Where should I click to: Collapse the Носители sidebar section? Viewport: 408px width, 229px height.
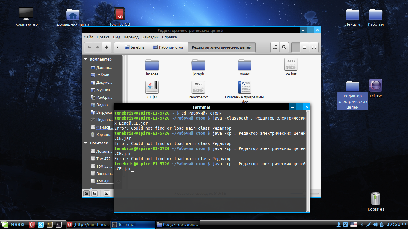(x=86, y=143)
